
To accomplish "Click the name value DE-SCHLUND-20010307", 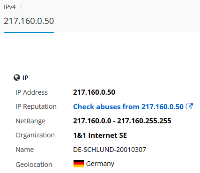I will coord(110,150).
